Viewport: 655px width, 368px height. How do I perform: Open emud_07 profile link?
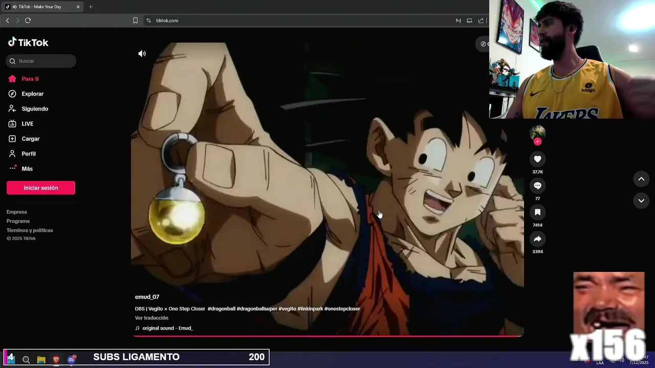tap(147, 297)
